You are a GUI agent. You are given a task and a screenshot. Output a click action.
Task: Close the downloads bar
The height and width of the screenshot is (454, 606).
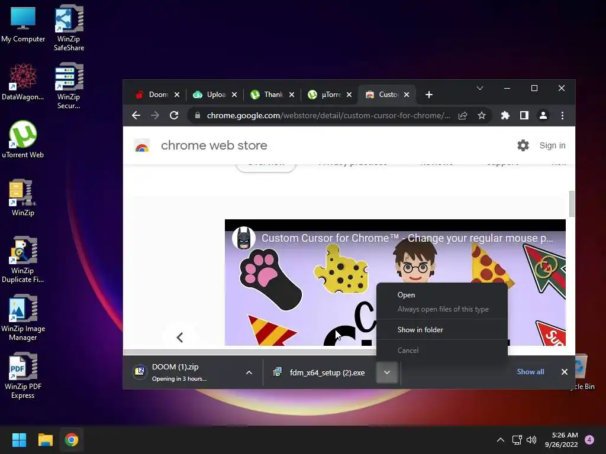click(x=564, y=372)
